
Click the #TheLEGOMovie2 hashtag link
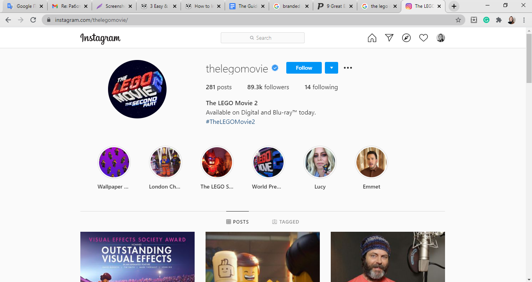coord(230,122)
